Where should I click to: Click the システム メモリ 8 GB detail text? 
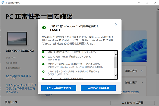click(x=58, y=74)
